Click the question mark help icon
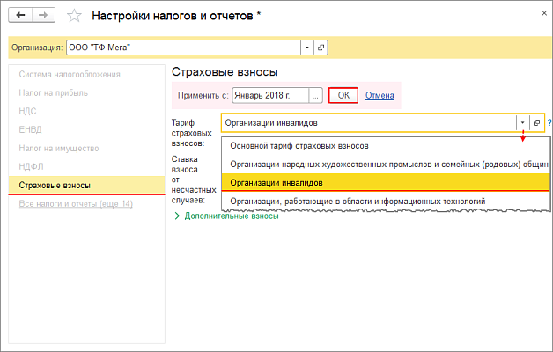Image resolution: width=553 pixels, height=352 pixels. point(549,123)
